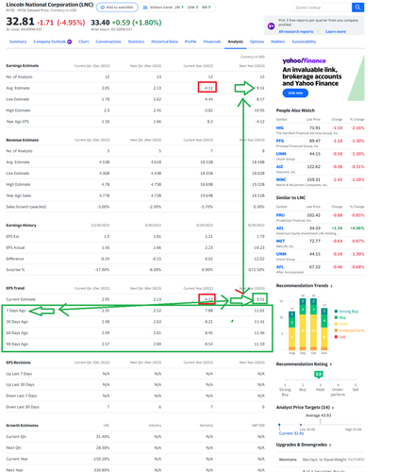Viewport: 414px width, 472px height.
Task: Click the Link now ad button
Action: coord(295,93)
